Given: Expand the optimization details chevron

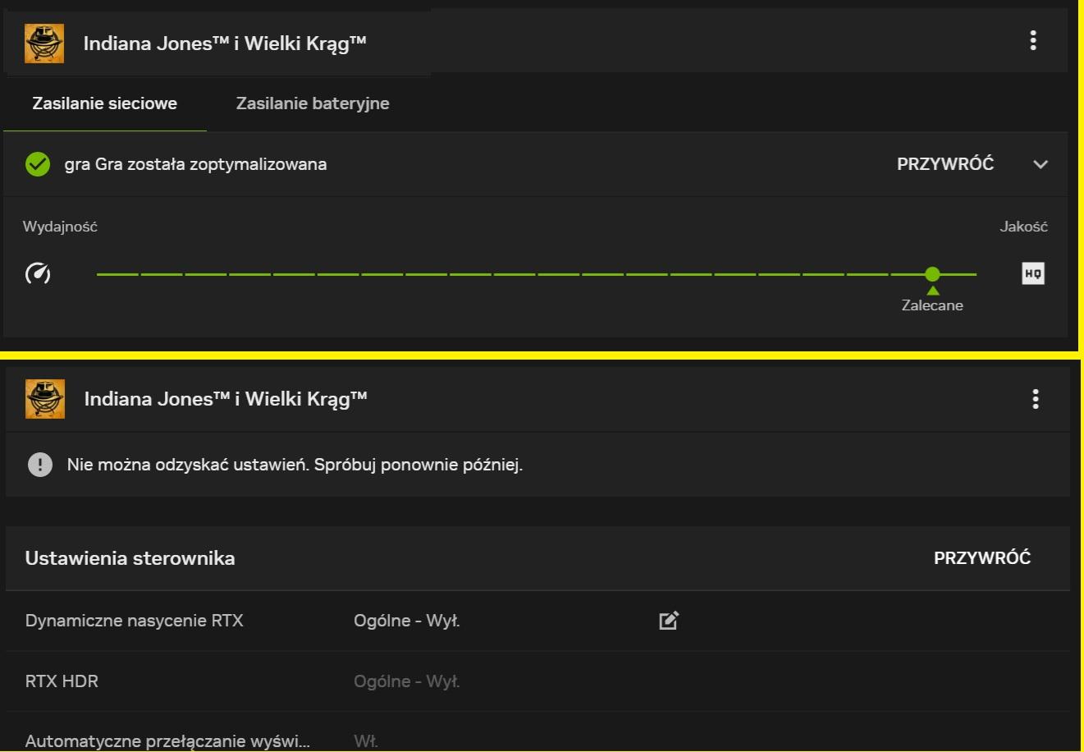Looking at the screenshot, I should 1041,164.
